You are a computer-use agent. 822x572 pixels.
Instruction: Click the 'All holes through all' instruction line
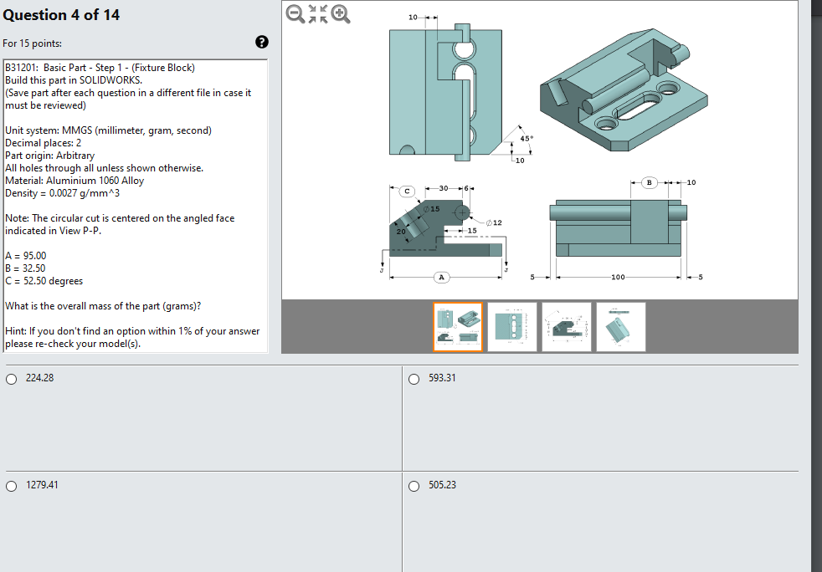(105, 167)
